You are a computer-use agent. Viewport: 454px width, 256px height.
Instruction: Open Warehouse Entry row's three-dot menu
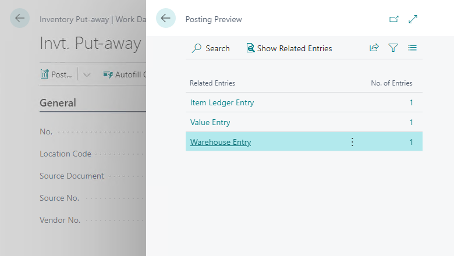[x=352, y=142]
